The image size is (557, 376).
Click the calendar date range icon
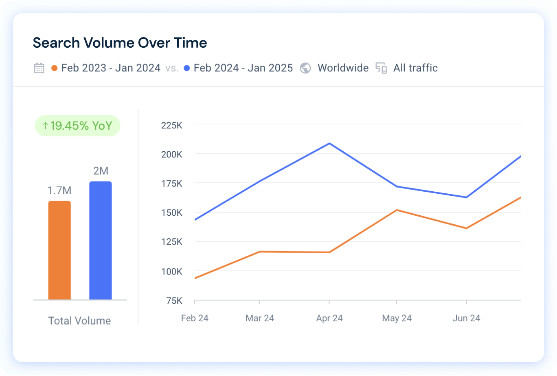pos(39,68)
